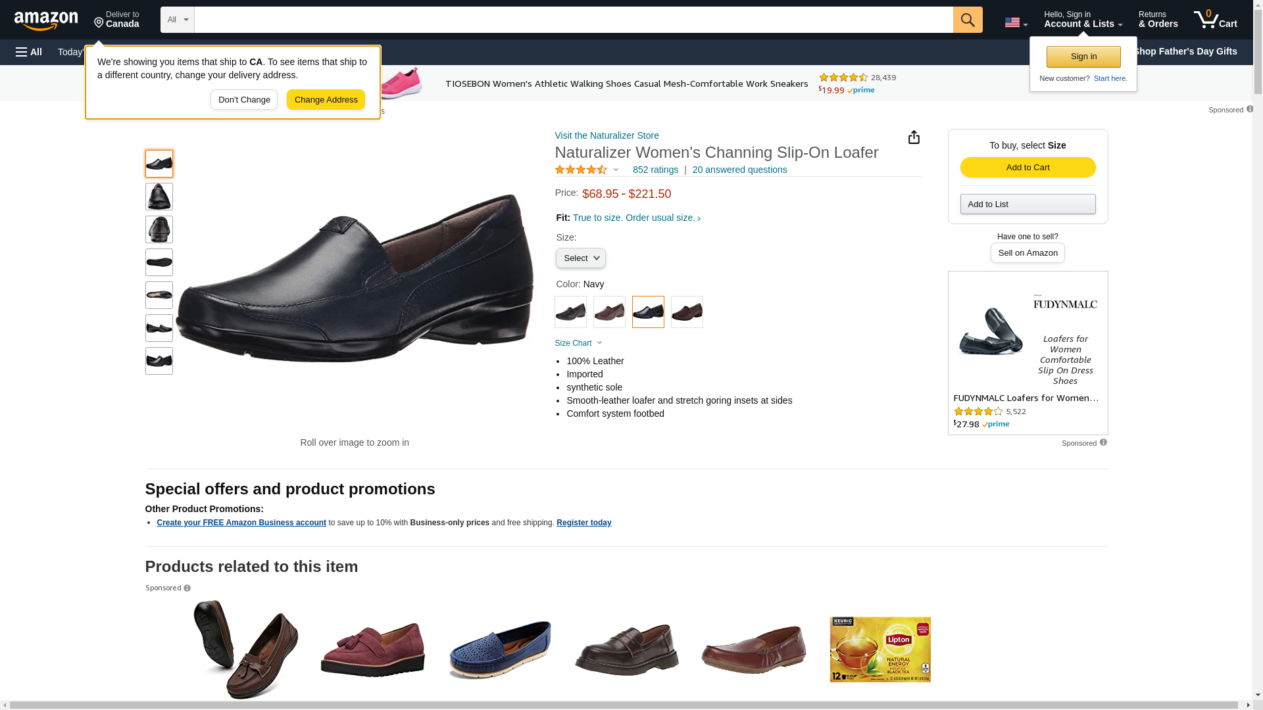1263x710 pixels.
Task: Click the share icon
Action: (x=914, y=137)
